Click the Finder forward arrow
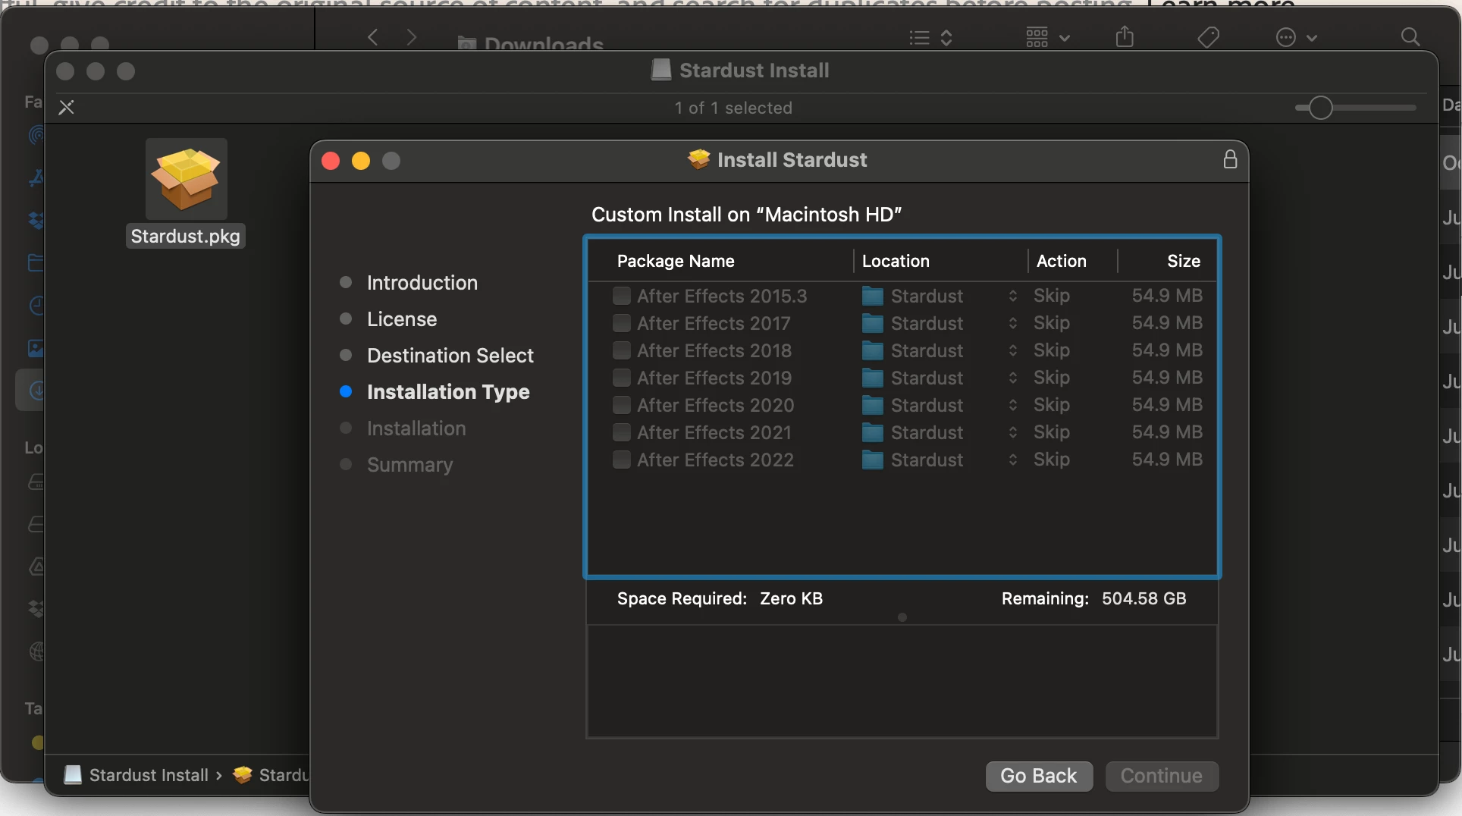Screen dimensions: 1462x816 pos(412,36)
